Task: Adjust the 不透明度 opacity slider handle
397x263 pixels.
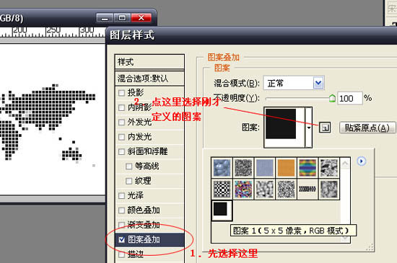Action: click(332, 98)
